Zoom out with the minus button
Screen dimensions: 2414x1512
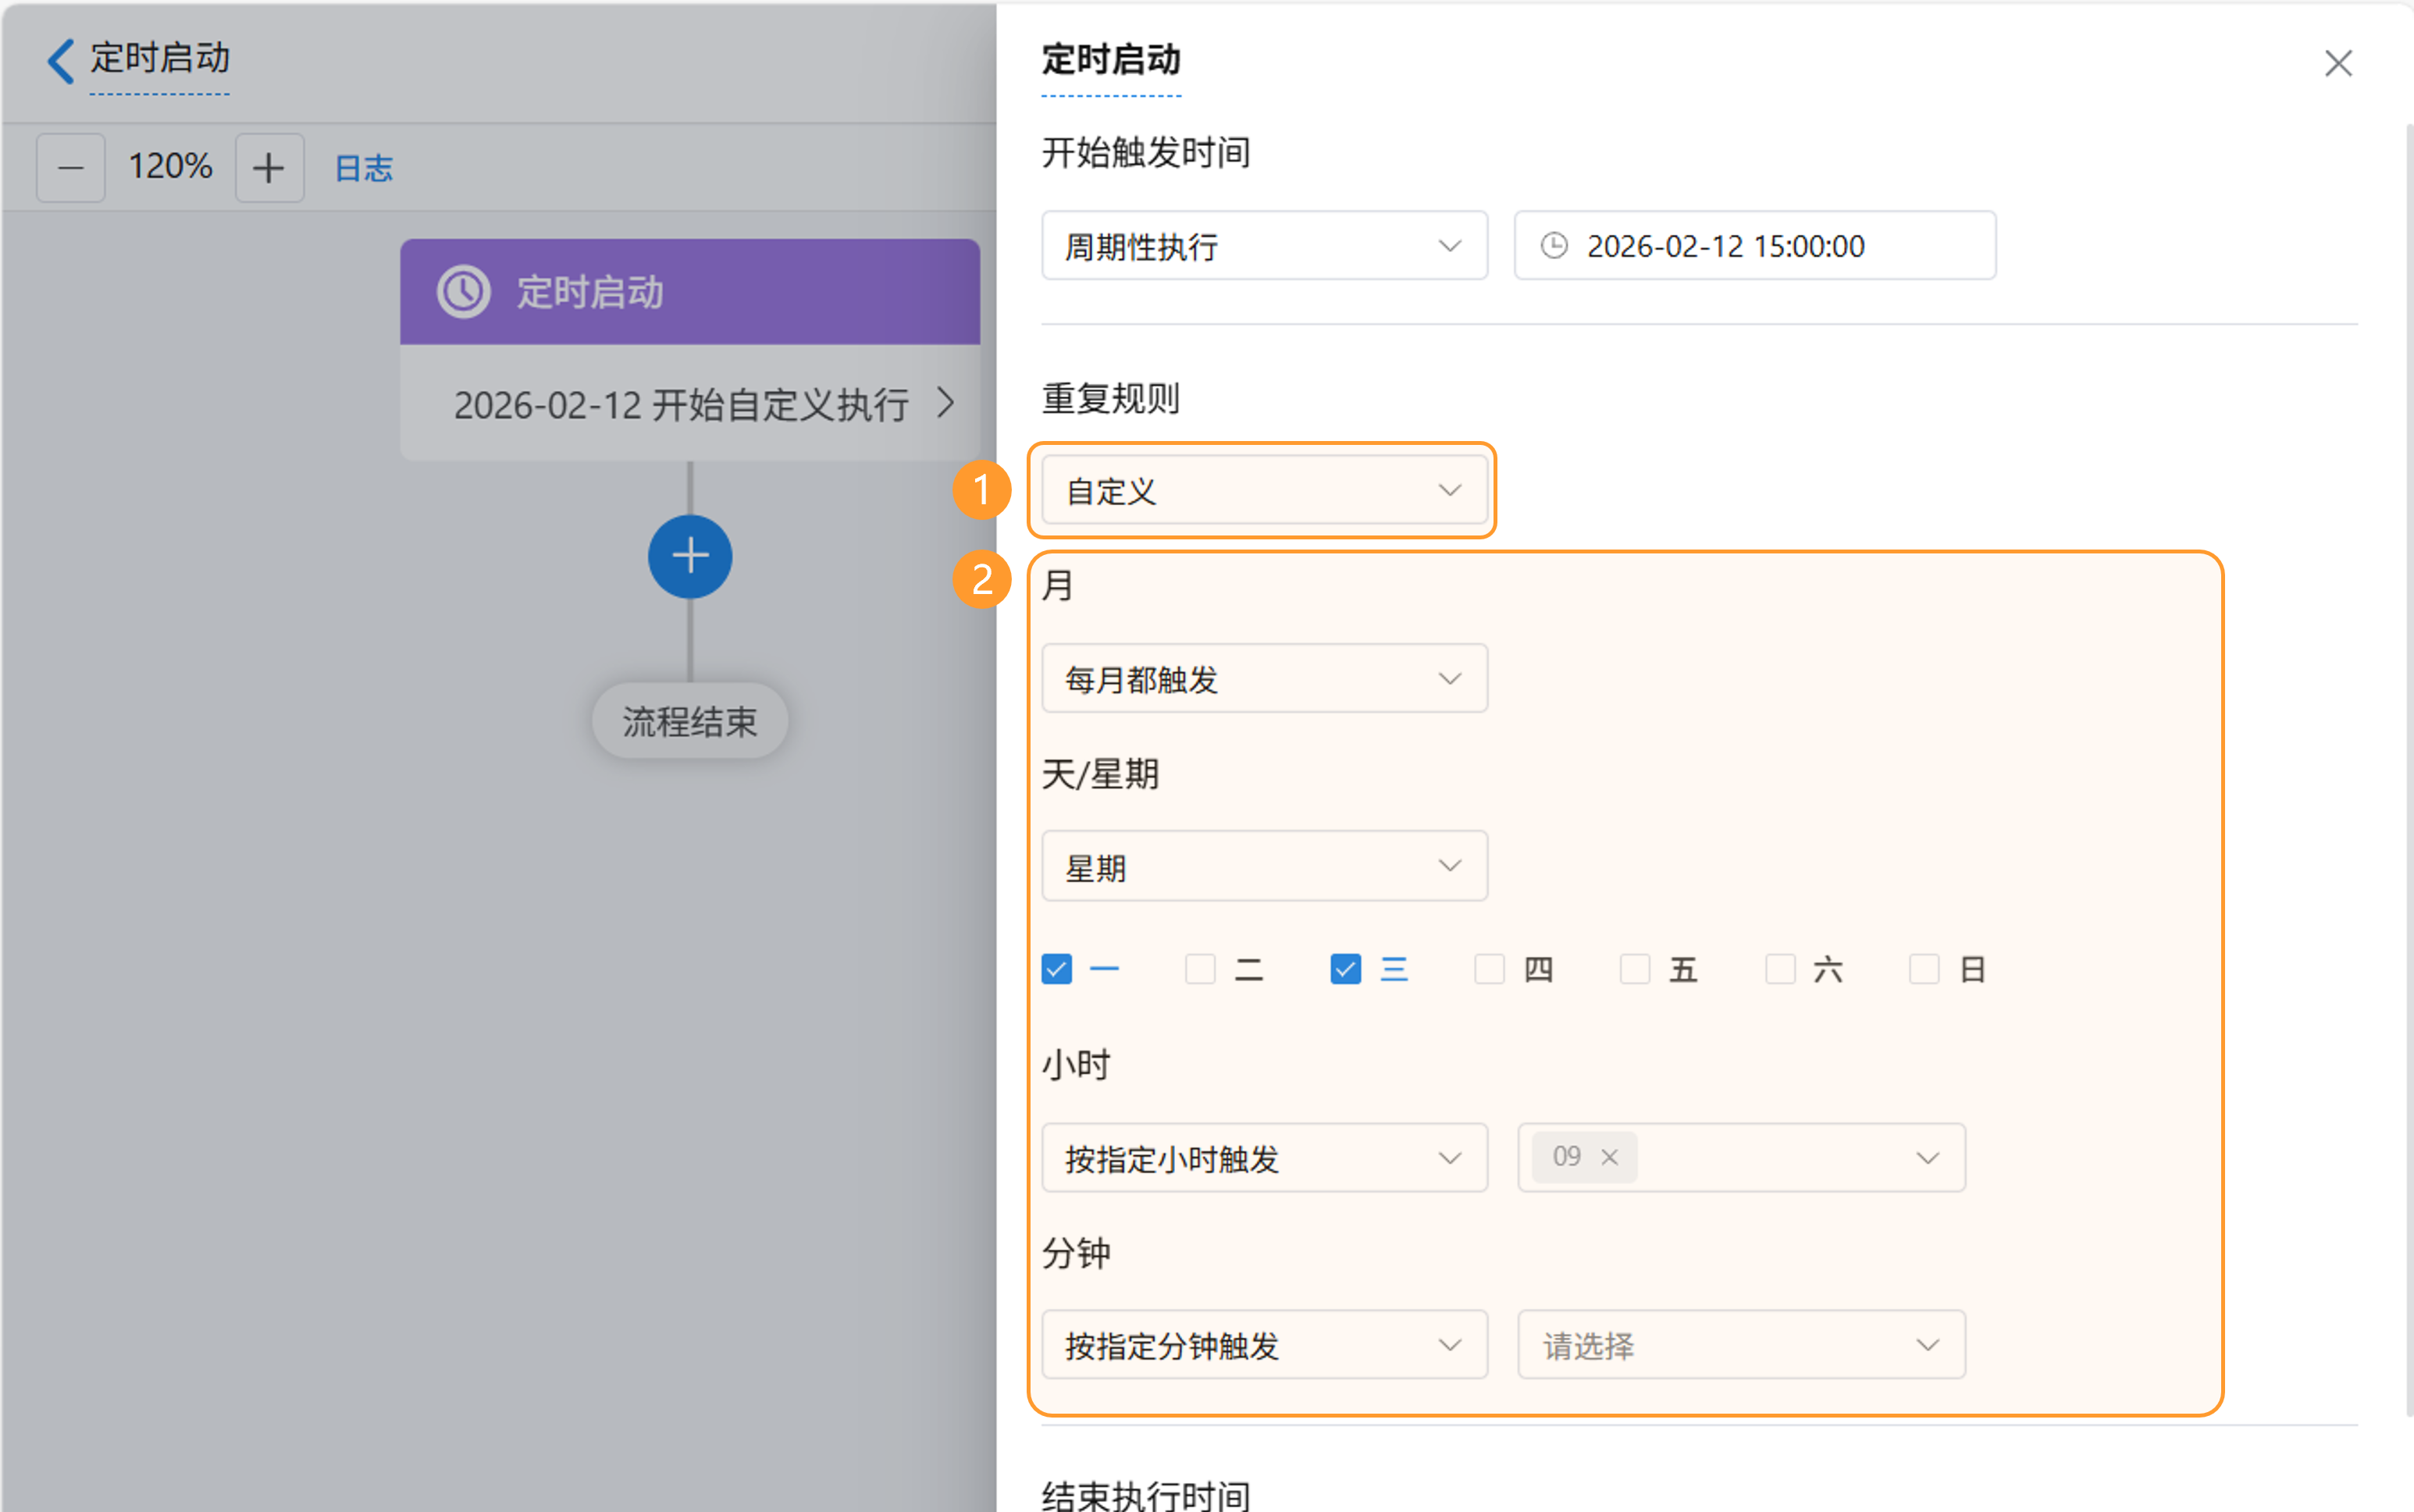tap(70, 168)
